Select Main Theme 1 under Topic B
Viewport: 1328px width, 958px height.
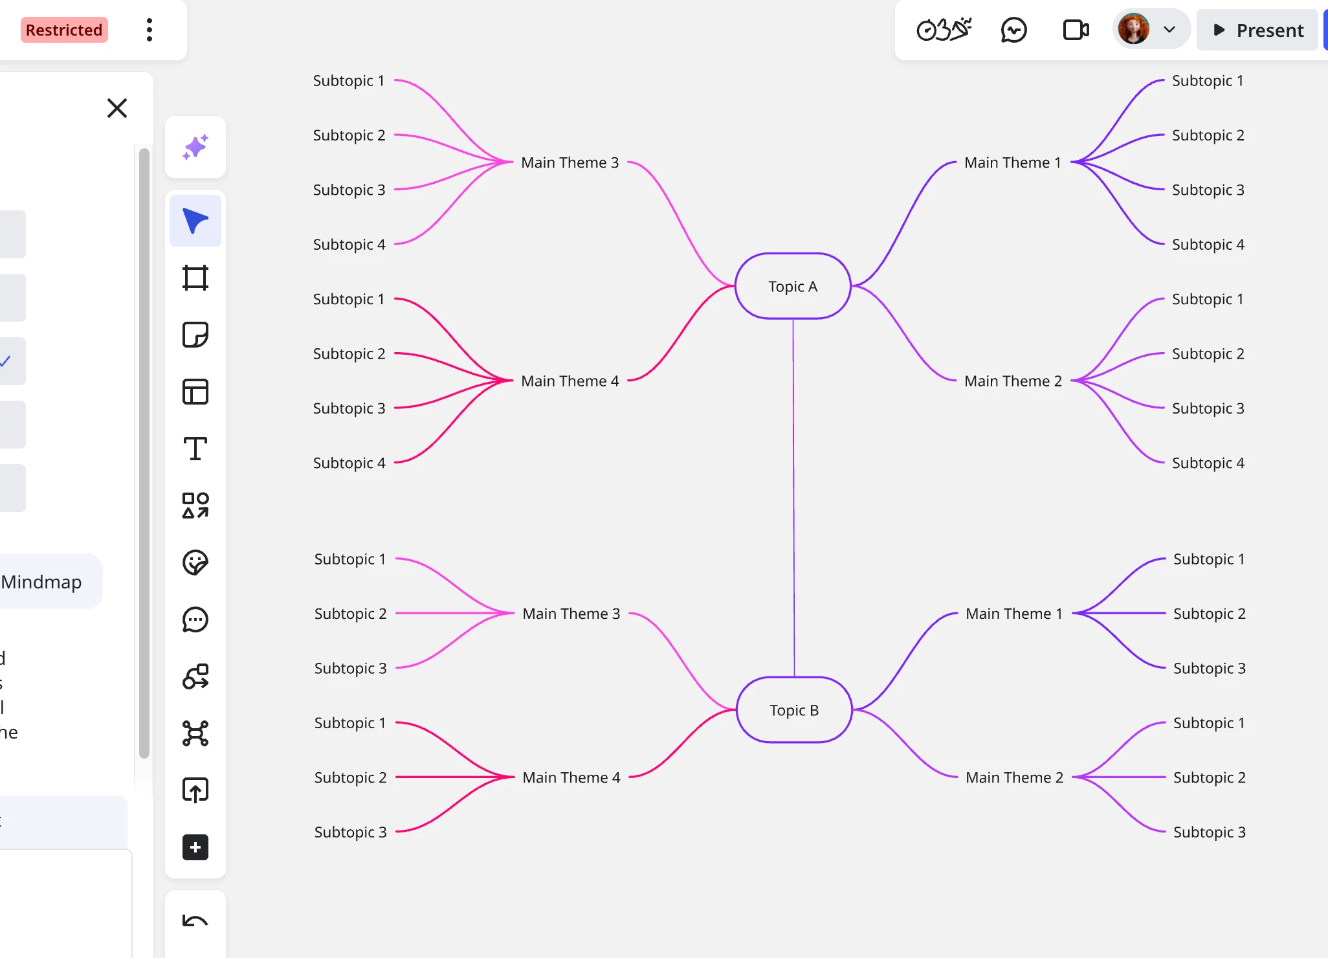[1014, 614]
